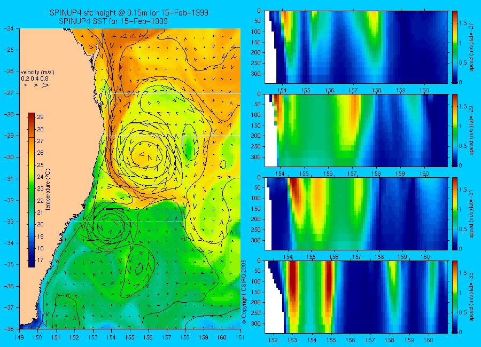Click the largest velocity legend arrow
Screen dimensions: 481x347
coord(45,85)
